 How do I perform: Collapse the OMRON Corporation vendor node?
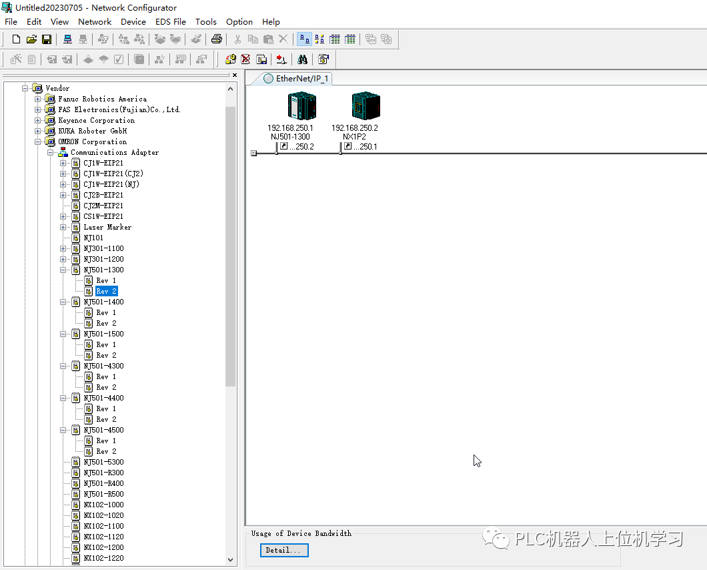point(38,141)
